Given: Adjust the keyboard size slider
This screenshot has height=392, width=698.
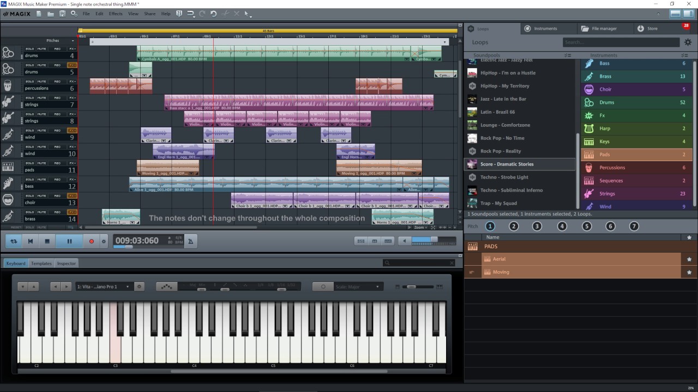Looking at the screenshot, I should coord(419,286).
